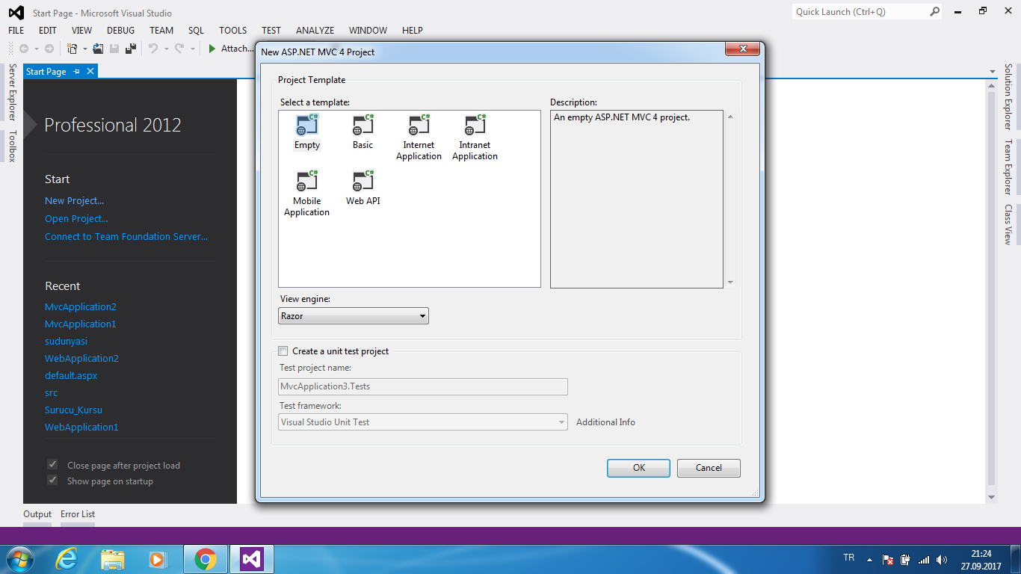Open recent project MvcApplication2
Viewport: 1021px width, 574px height.
[81, 306]
